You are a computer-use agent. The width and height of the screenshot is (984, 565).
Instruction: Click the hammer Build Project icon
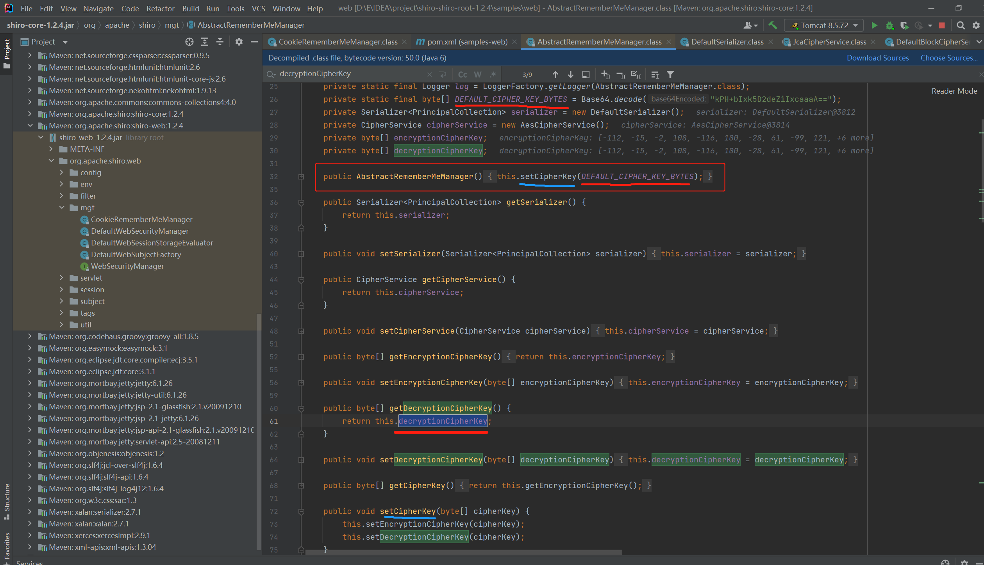772,25
